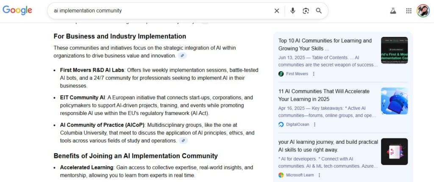Click 'Accelerated Learning' bold text
The image size is (434, 182).
tap(86, 168)
